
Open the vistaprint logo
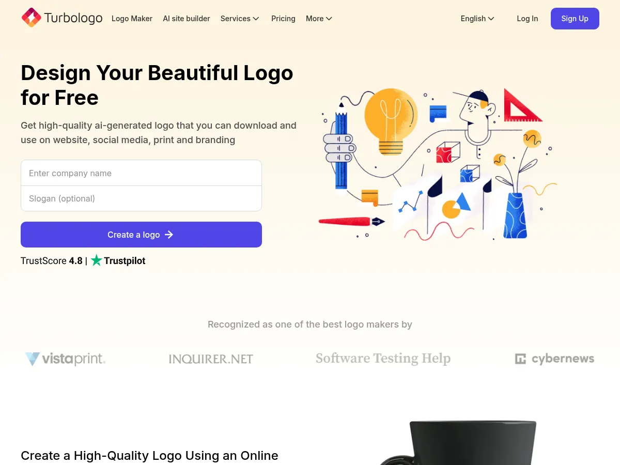[x=65, y=359]
